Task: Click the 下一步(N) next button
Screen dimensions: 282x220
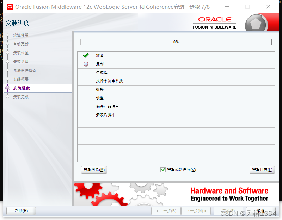Action: [x=196, y=211]
